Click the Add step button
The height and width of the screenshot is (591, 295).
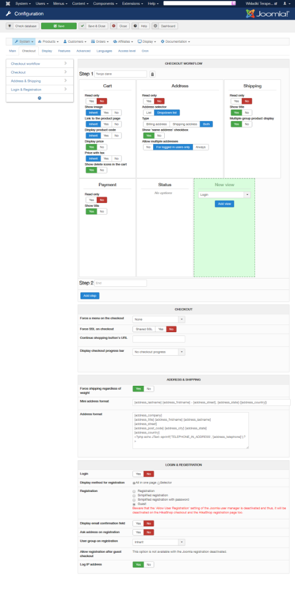coord(90,296)
